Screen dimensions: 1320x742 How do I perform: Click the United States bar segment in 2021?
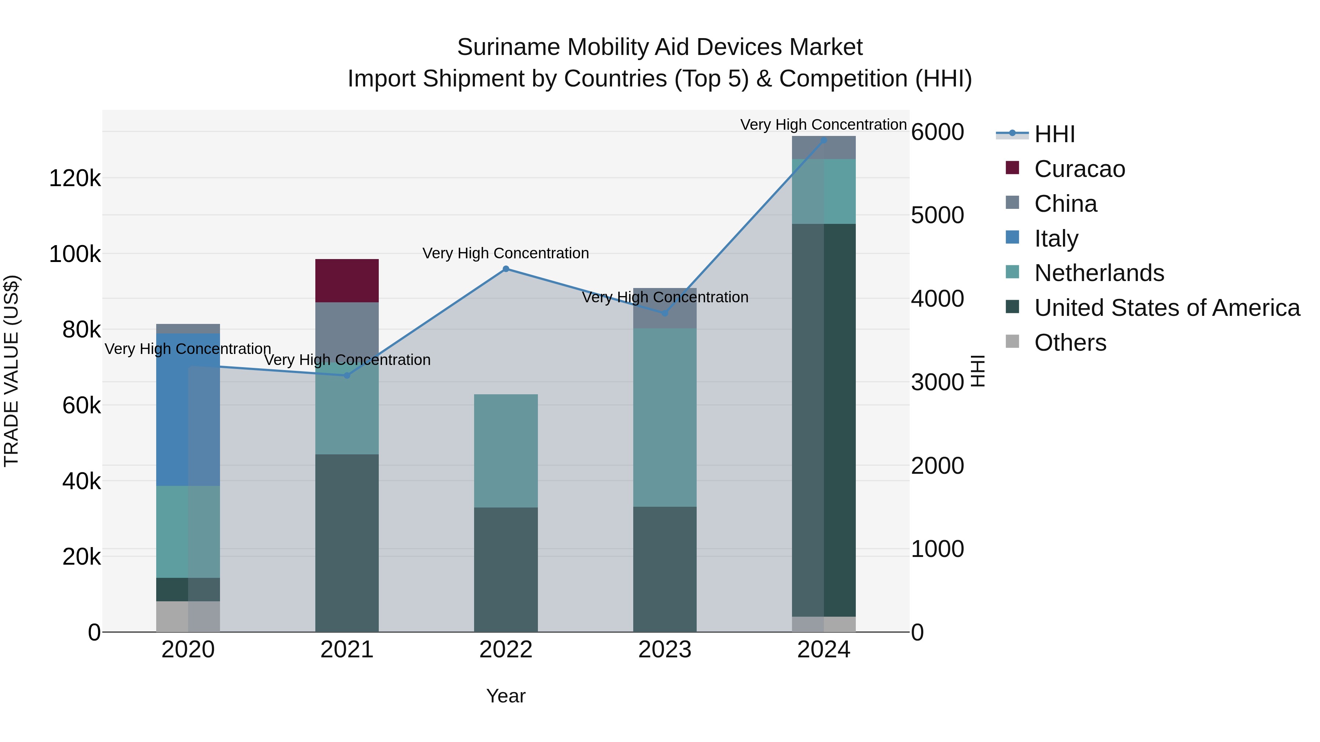[x=347, y=543]
